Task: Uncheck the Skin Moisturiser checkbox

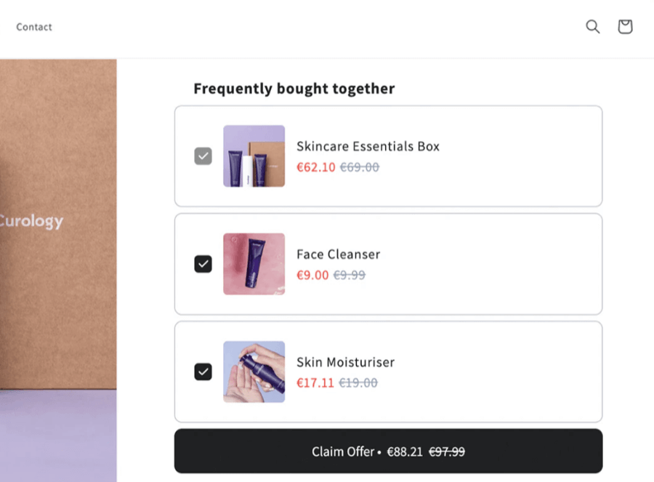Action: [203, 371]
